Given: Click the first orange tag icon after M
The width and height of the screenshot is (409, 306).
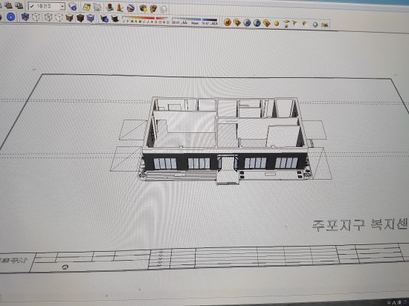Looking at the screenshot, I should [237, 23].
